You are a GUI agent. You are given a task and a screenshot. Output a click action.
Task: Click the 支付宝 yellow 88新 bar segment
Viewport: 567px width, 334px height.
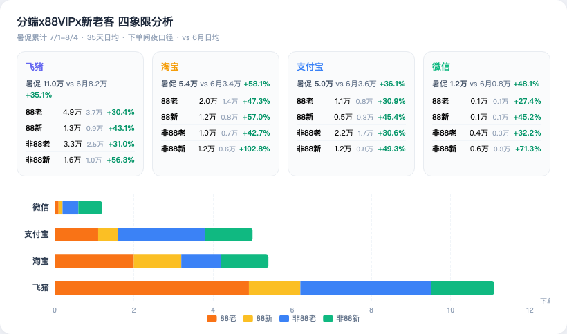(x=108, y=234)
